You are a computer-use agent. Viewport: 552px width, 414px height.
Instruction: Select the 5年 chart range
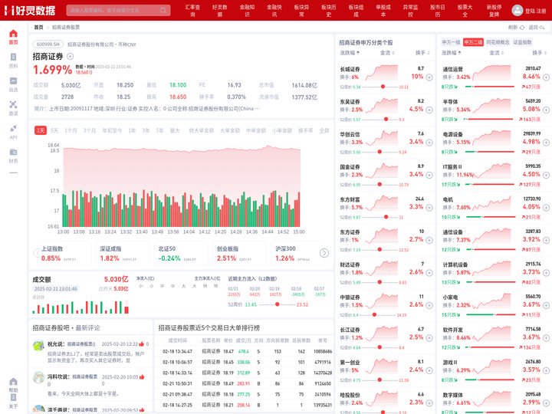click(159, 130)
